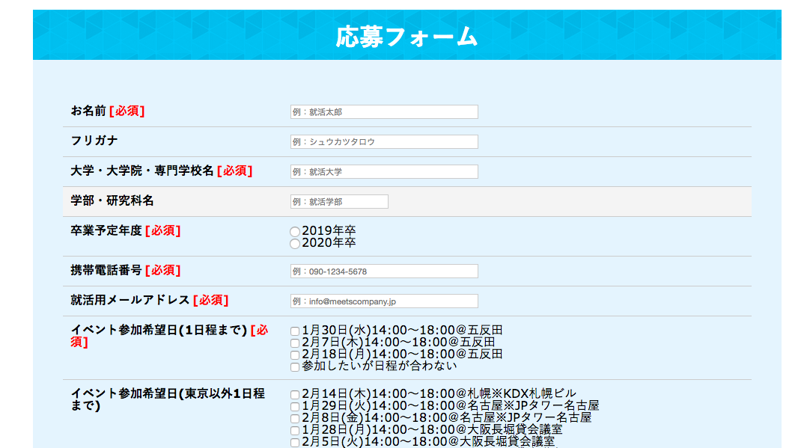This screenshot has height=448, width=810.
Task: Click the 大学・大学院・専門学校名 label text
Action: 142,171
